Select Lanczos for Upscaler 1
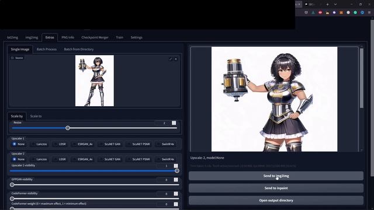 [39, 144]
